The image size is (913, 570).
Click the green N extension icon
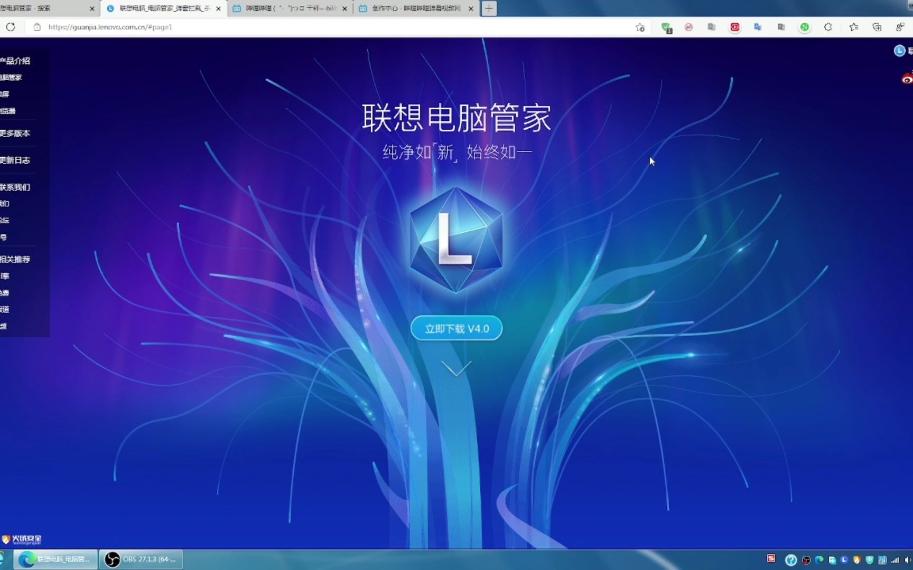[804, 27]
